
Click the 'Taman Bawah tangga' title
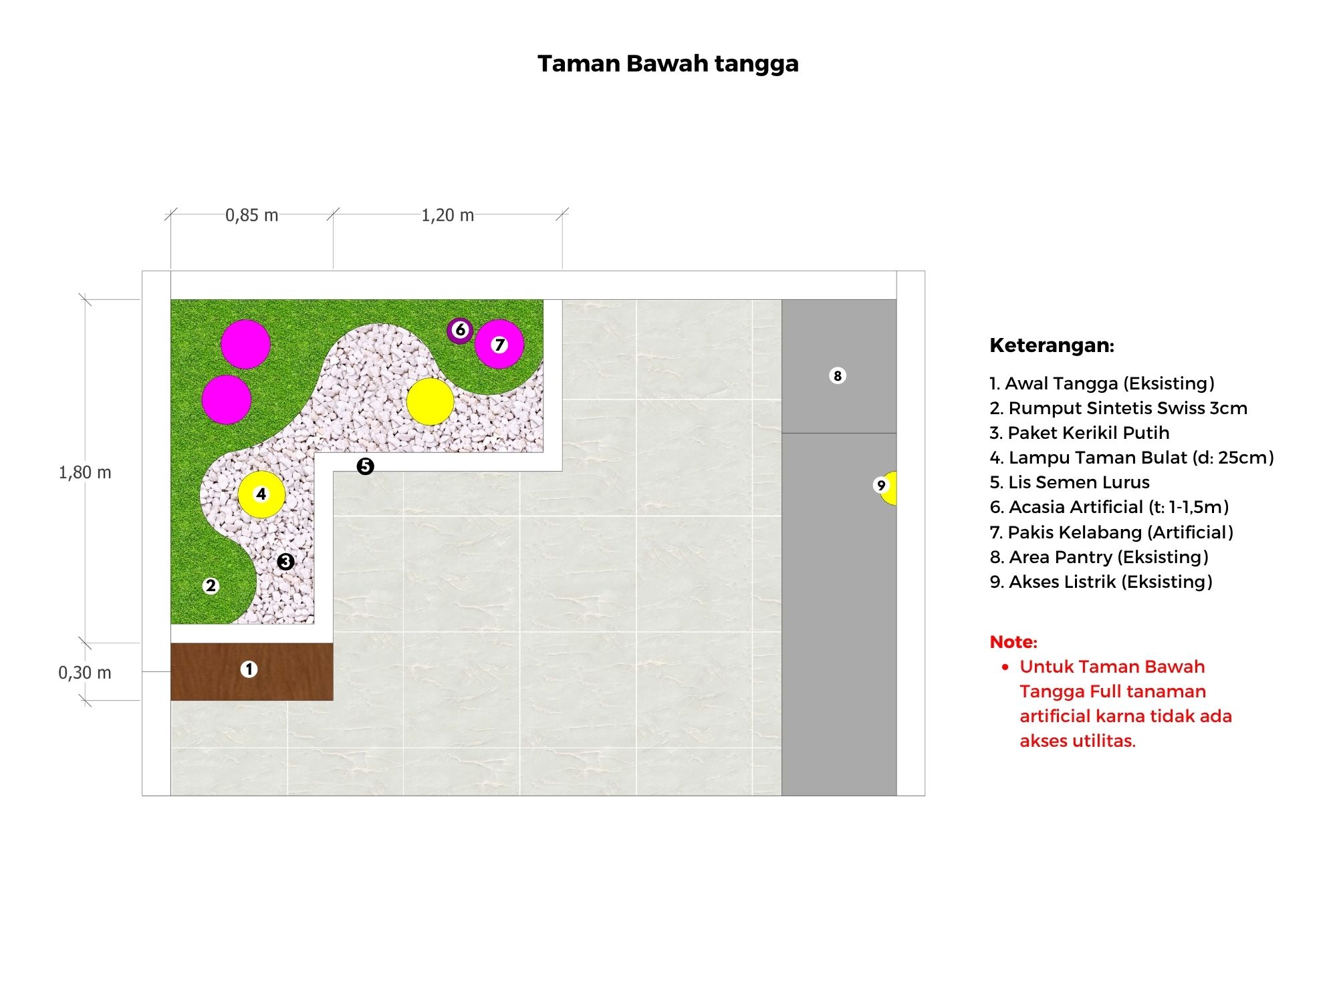click(668, 63)
